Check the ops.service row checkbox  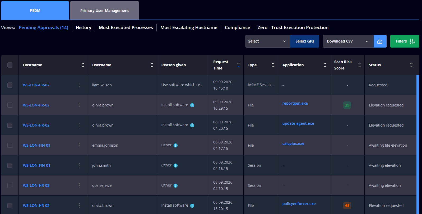pos(10,185)
